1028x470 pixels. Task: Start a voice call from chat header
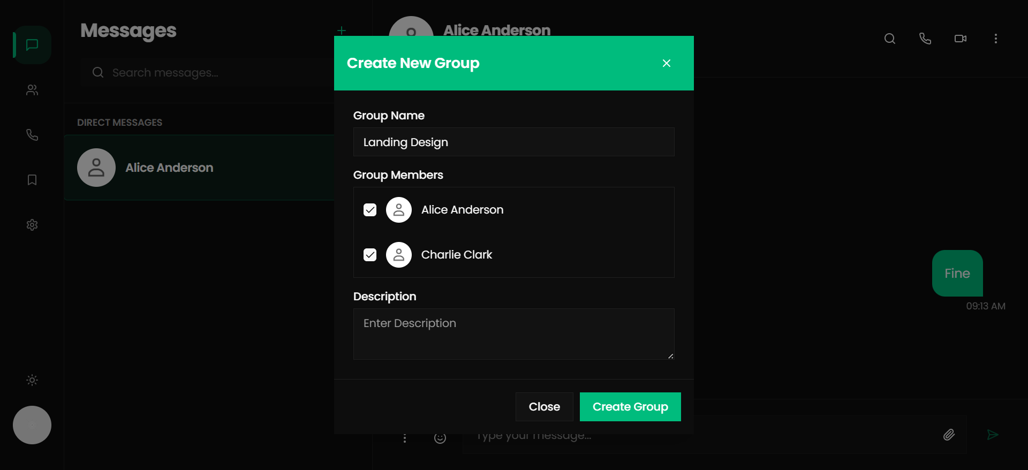click(925, 39)
